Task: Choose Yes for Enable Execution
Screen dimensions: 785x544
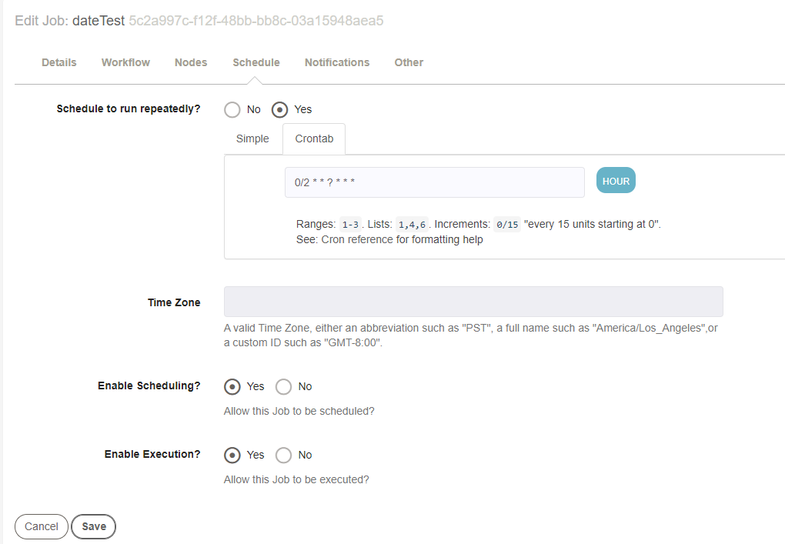Action: tap(232, 456)
